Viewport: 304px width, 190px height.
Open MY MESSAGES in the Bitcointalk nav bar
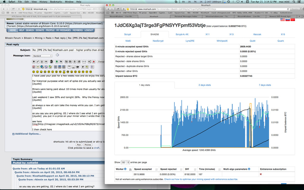64,30
